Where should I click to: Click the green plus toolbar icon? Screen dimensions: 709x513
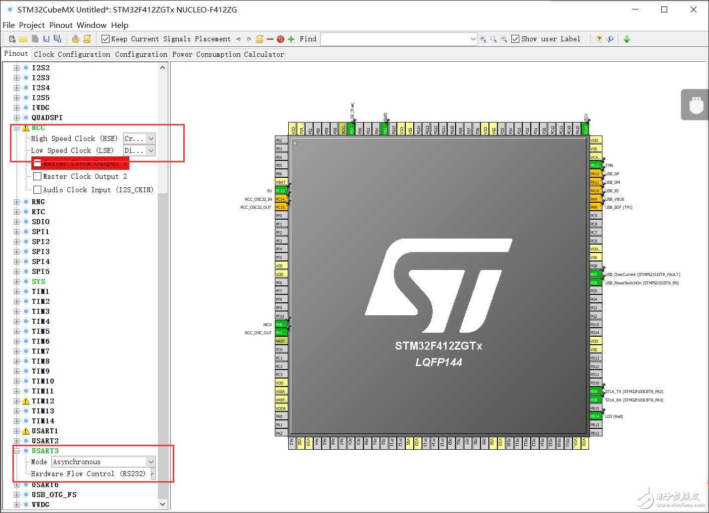(291, 39)
